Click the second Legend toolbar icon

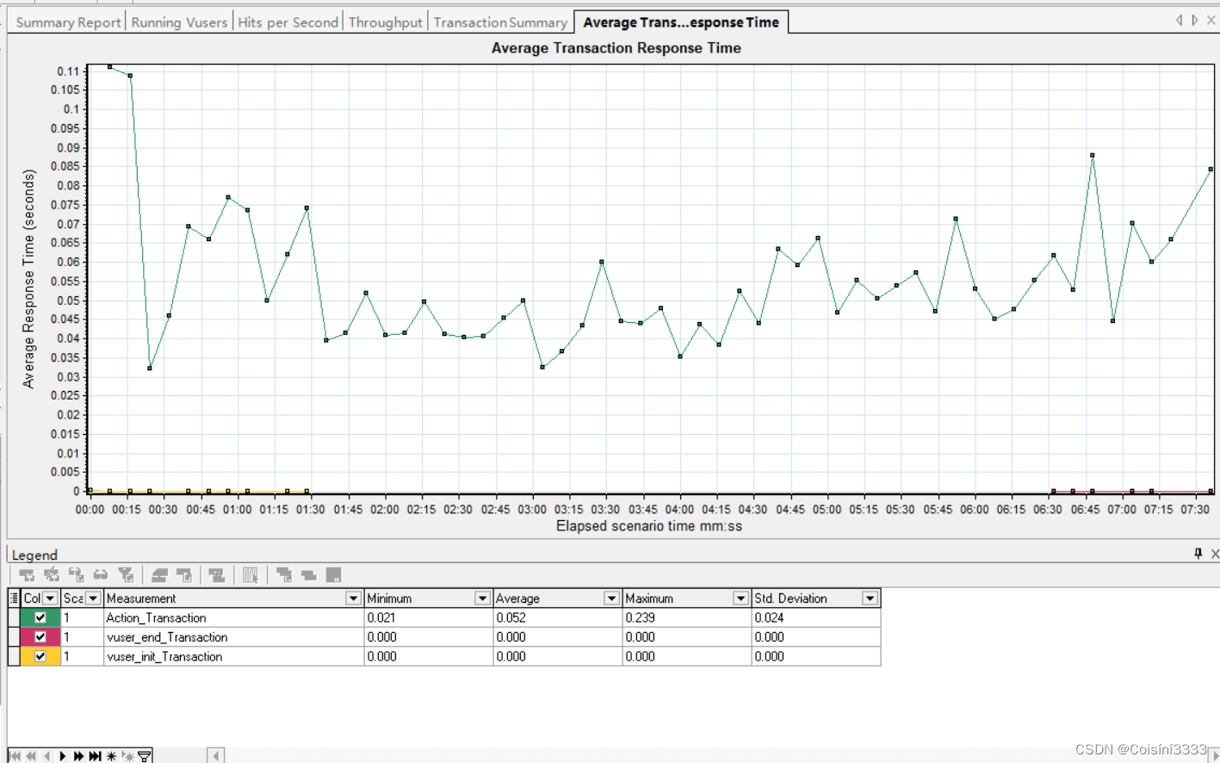52,575
